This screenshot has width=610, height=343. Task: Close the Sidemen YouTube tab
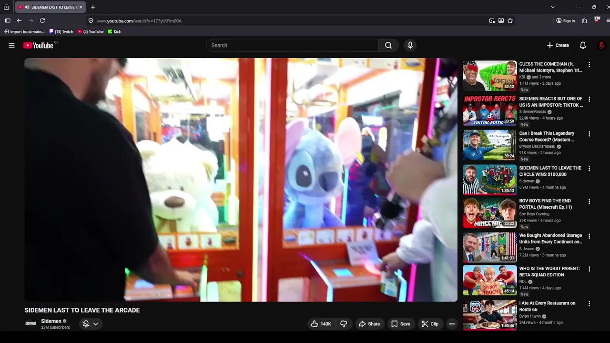pyautogui.click(x=81, y=7)
